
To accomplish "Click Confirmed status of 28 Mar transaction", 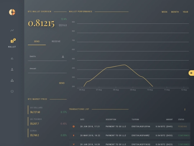I will click(x=184, y=136).
